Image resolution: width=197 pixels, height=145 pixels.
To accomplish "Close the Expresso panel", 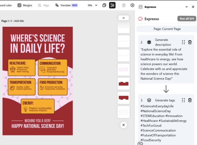I will [193, 7].
